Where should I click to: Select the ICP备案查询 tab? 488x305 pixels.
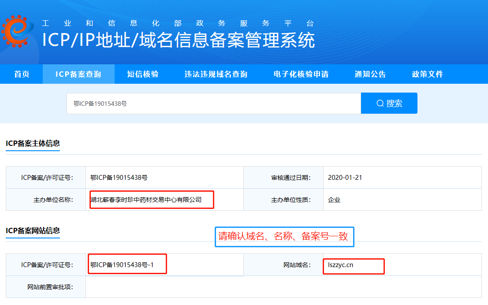(x=78, y=74)
